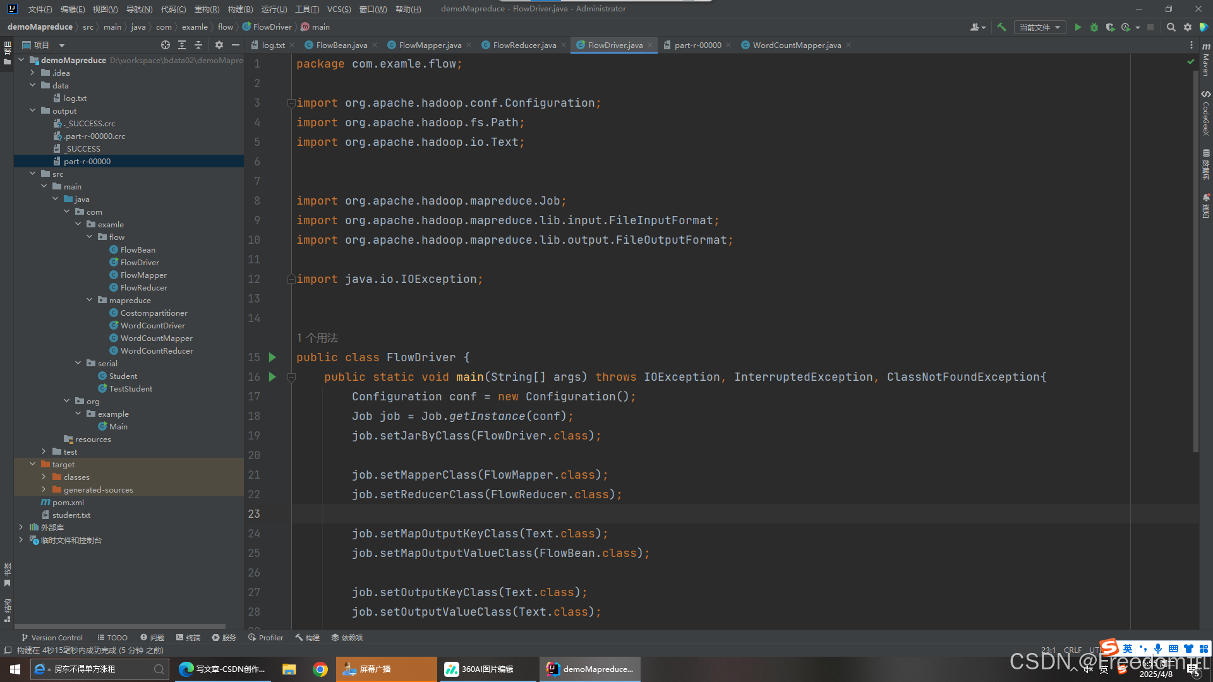Open Project panel options gear icon
Viewport: 1213px width, 682px height.
(219, 45)
